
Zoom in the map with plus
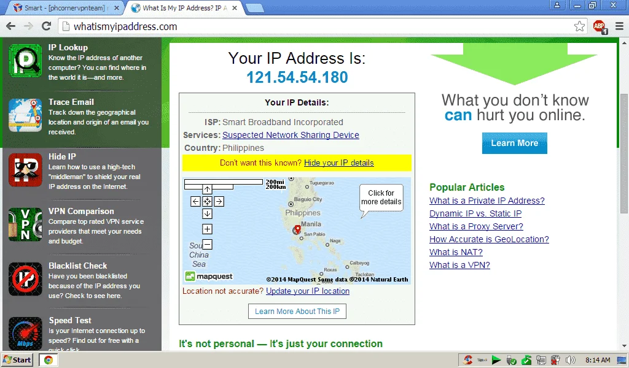207,229
